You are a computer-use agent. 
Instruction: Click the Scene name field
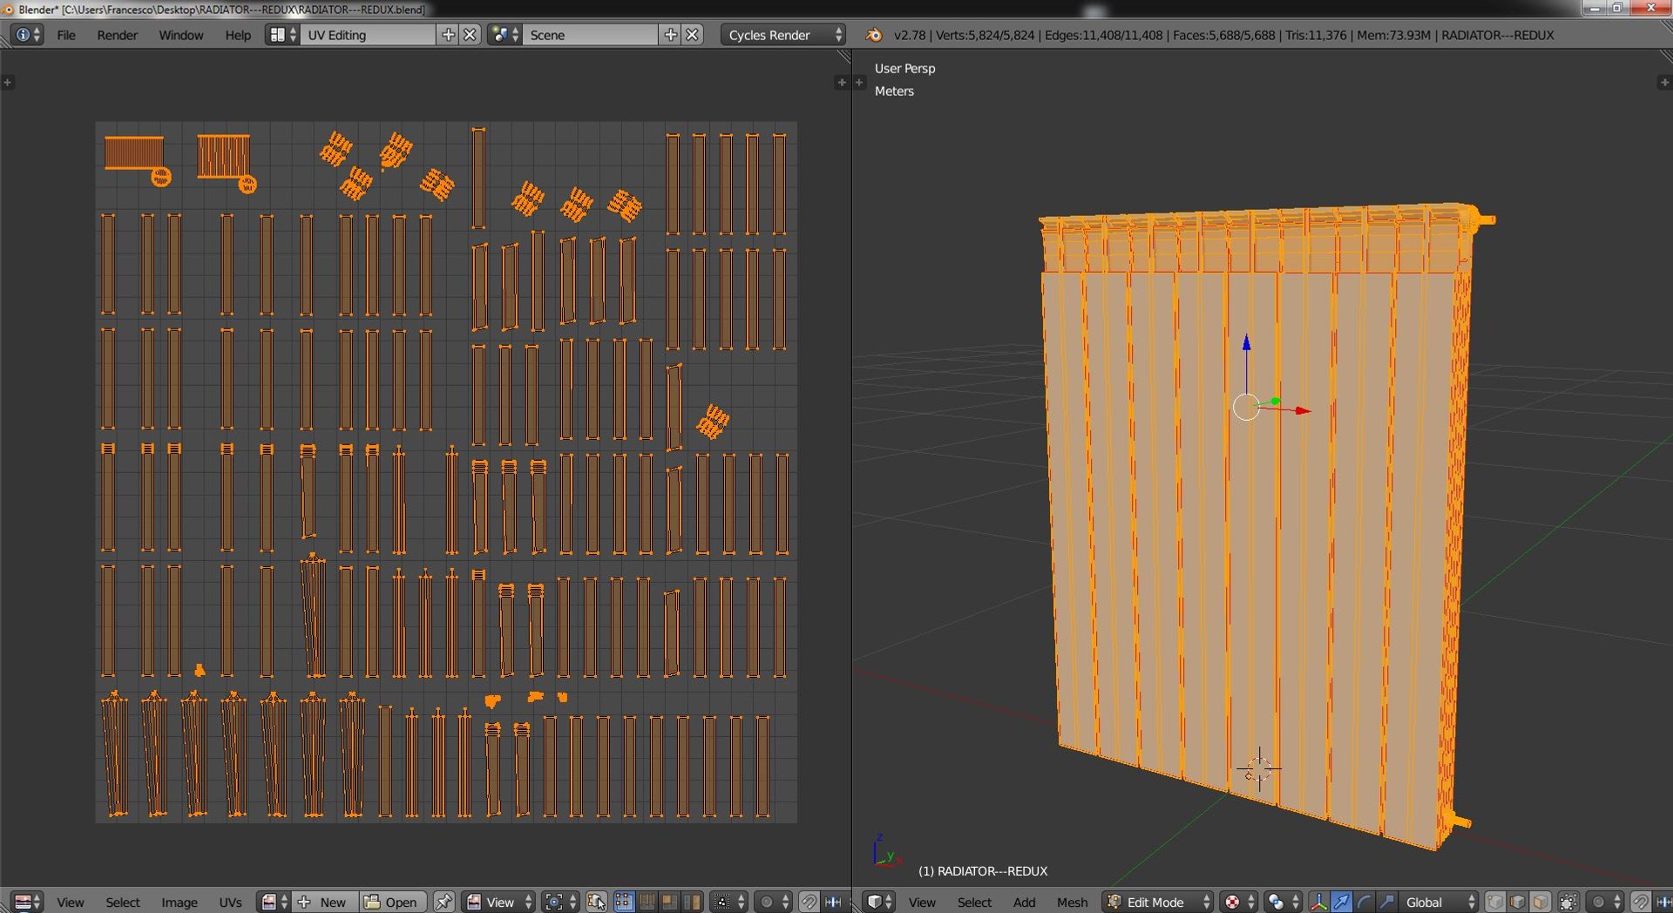click(590, 35)
